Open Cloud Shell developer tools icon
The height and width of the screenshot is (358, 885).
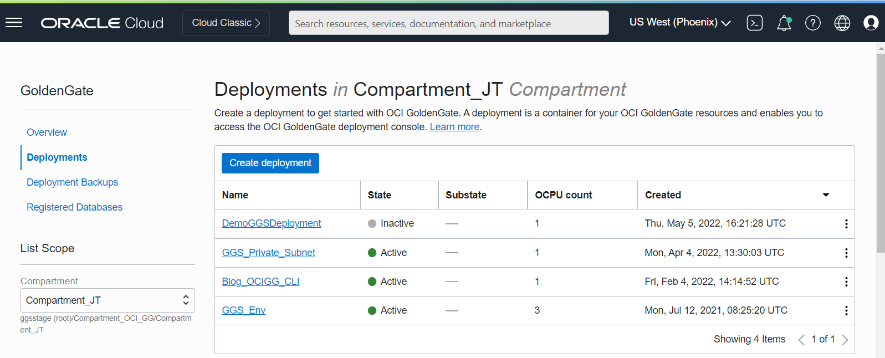click(755, 23)
